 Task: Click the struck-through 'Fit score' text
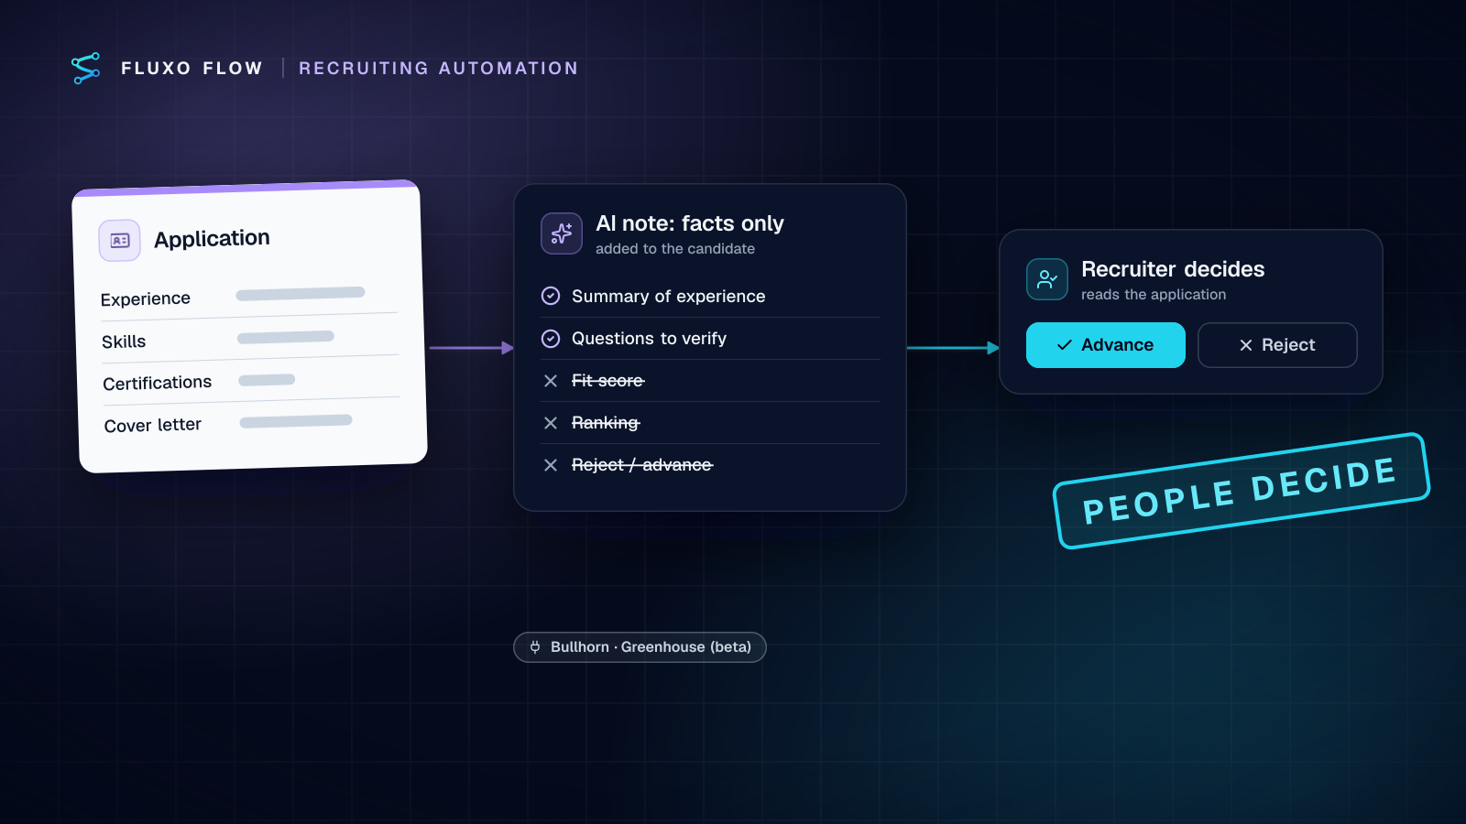608,381
